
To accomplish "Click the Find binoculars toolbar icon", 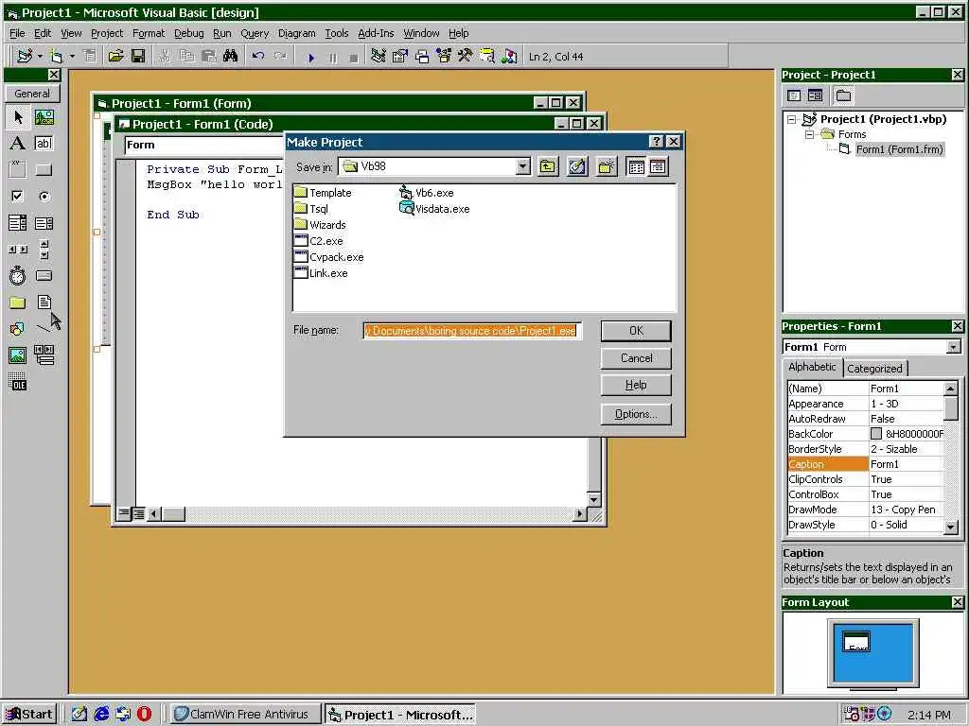I will pyautogui.click(x=231, y=57).
